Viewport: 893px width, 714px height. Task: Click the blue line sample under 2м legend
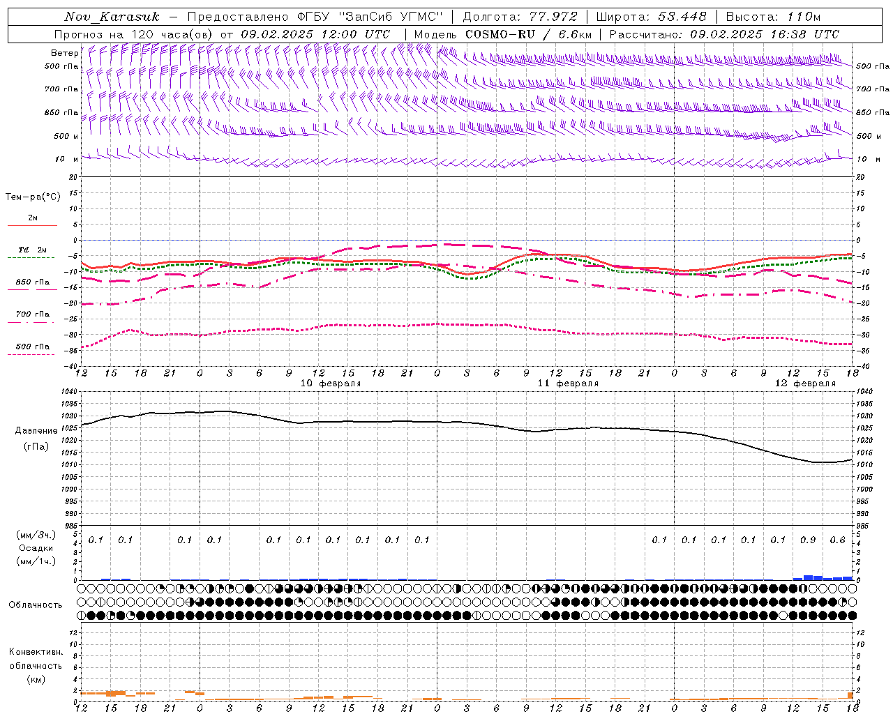(x=32, y=225)
